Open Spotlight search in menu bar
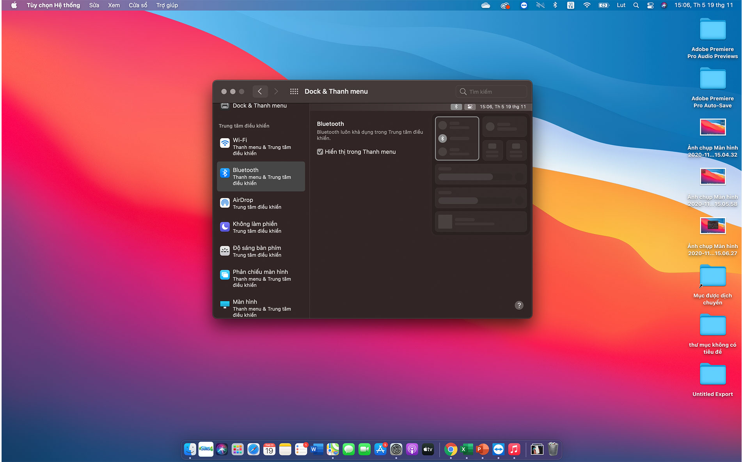The image size is (742, 462). click(x=636, y=5)
